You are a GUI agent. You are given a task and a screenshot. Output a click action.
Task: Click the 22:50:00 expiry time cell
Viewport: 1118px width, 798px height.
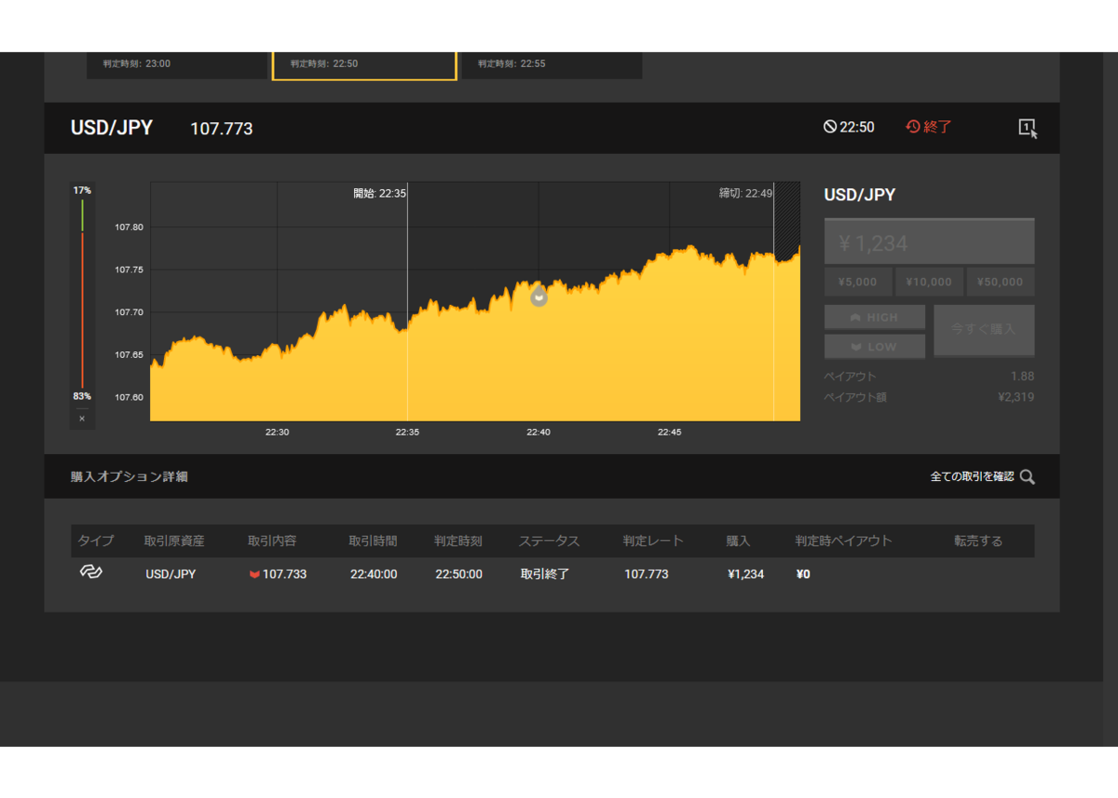458,574
